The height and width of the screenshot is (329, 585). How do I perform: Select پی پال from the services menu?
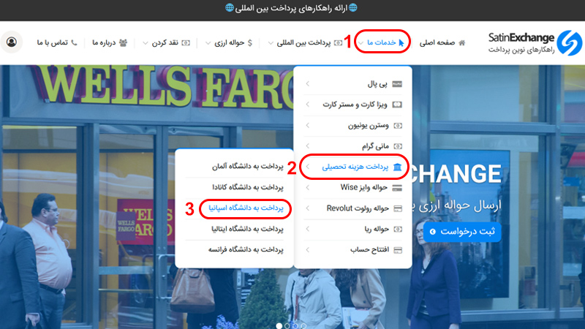[x=369, y=85]
